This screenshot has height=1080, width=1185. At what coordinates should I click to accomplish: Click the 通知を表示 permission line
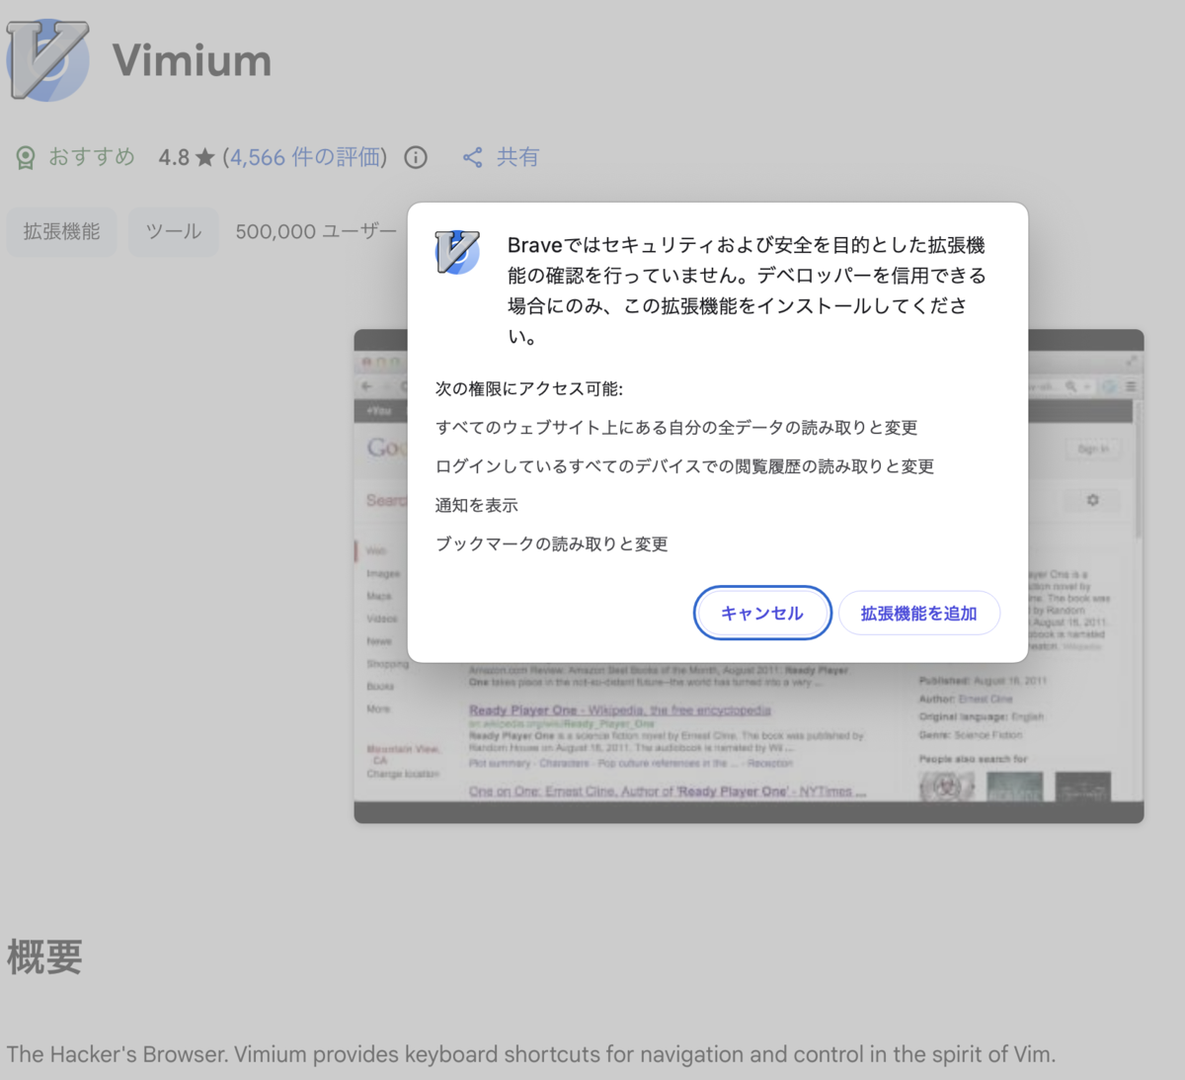[476, 505]
